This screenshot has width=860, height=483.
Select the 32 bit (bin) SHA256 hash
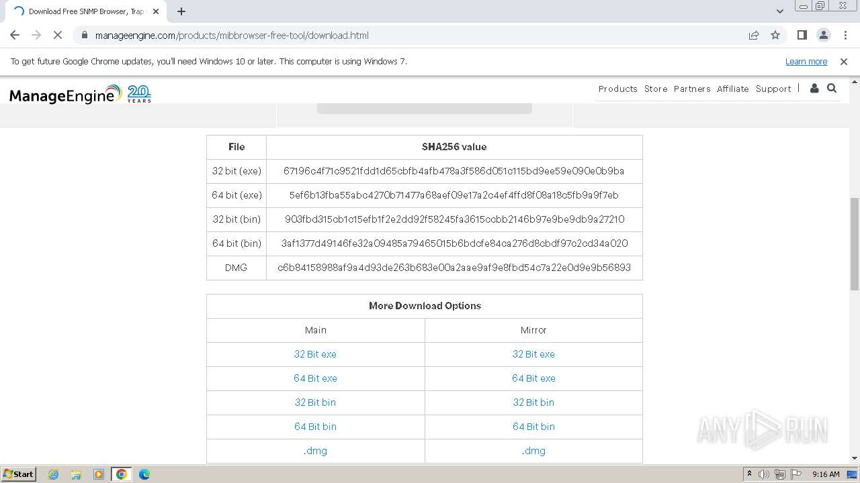(x=454, y=219)
